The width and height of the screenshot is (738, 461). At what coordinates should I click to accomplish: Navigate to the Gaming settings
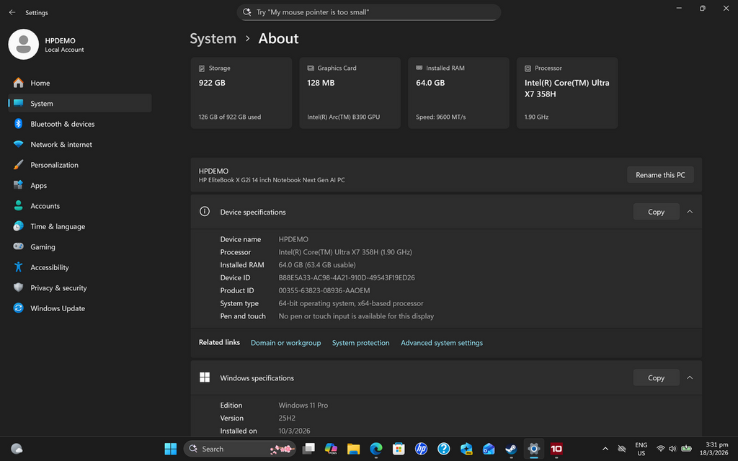coord(43,247)
